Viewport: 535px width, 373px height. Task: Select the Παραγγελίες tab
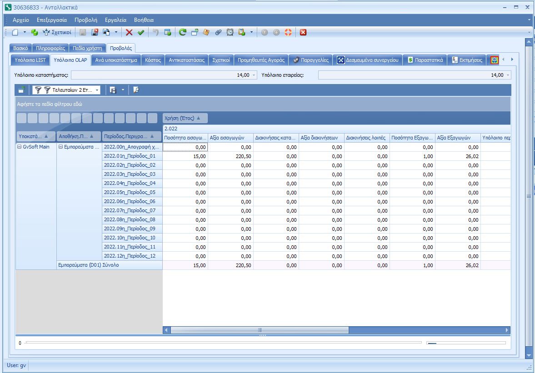coord(310,60)
